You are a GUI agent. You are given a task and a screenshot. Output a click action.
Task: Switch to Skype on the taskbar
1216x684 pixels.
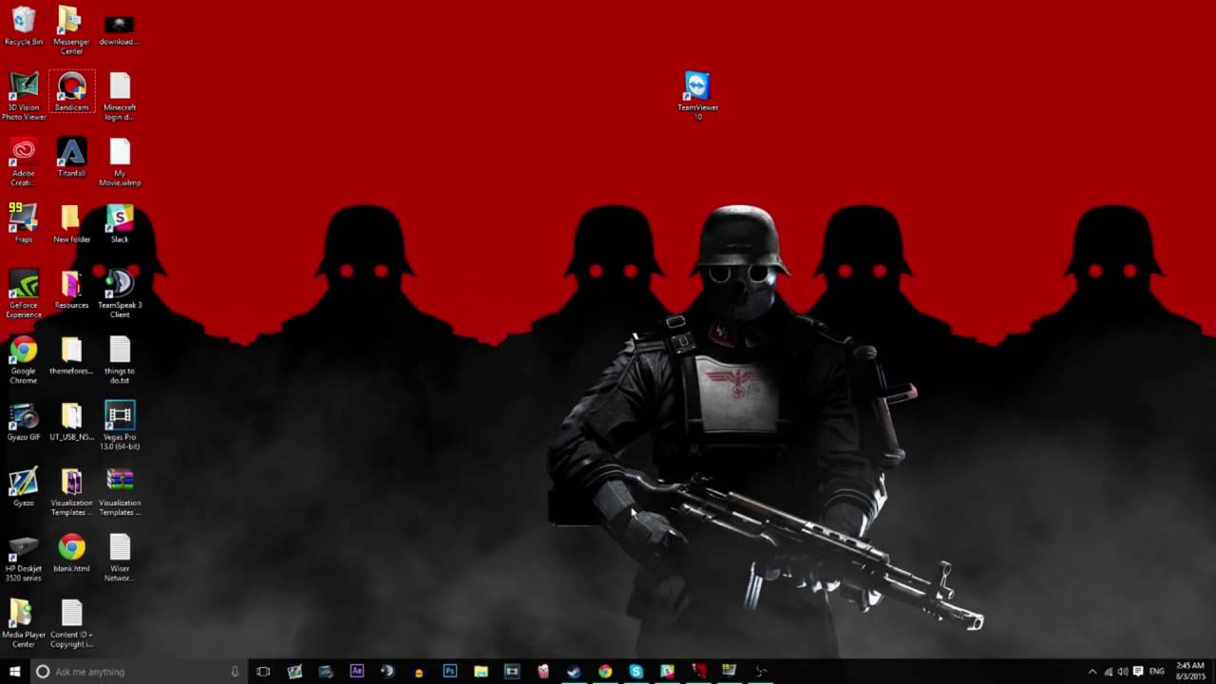pos(636,672)
